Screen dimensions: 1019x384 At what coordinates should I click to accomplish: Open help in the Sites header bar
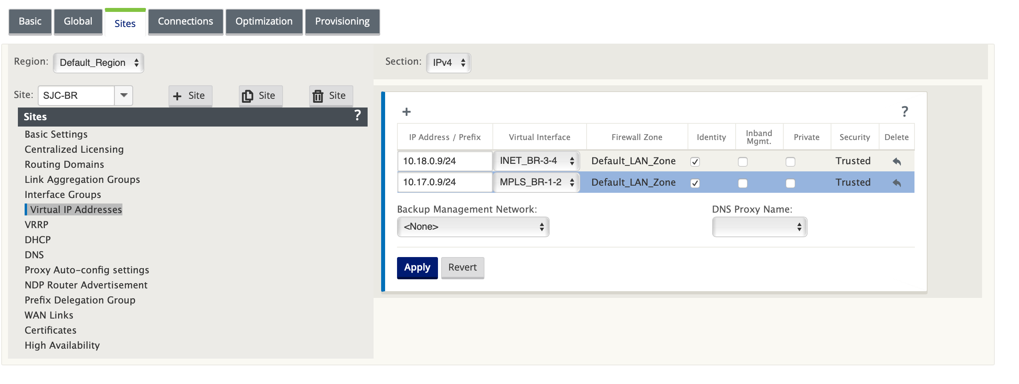coord(357,115)
